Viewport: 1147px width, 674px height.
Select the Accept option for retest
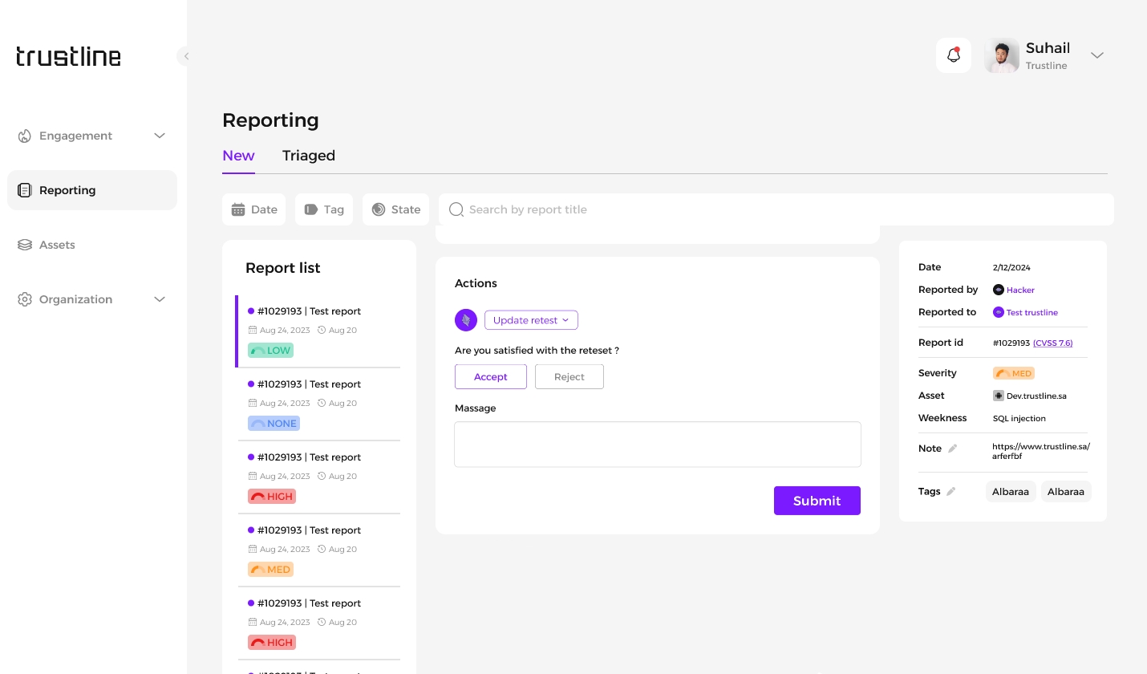coord(490,376)
